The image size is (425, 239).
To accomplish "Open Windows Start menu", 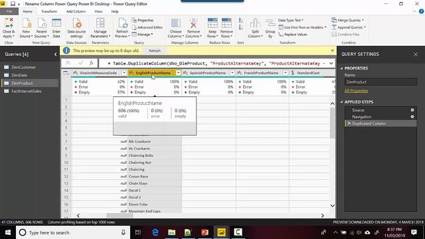I will [8, 232].
